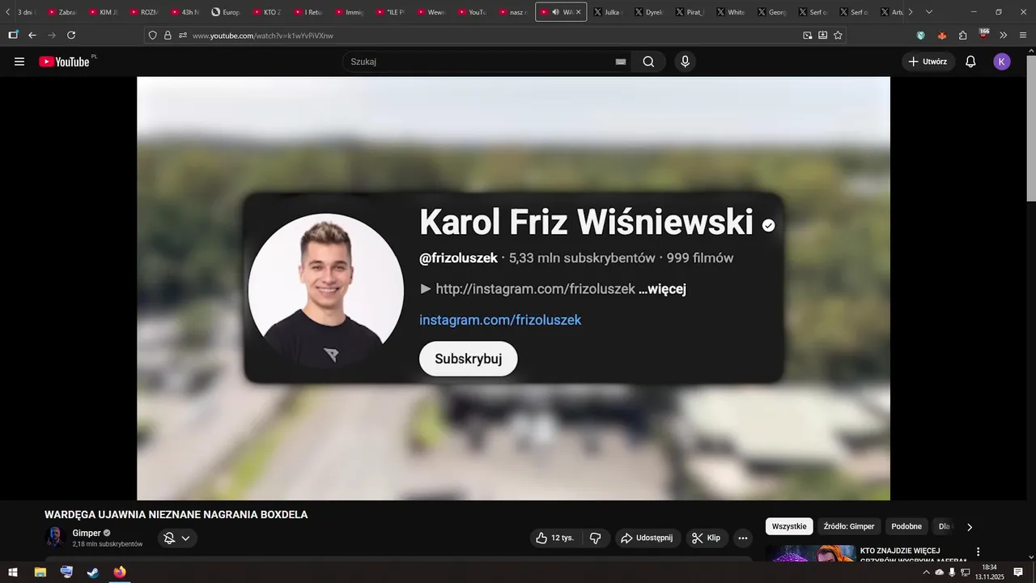Select the Źródło: Gimper filter chip
The height and width of the screenshot is (583, 1036).
[849, 526]
